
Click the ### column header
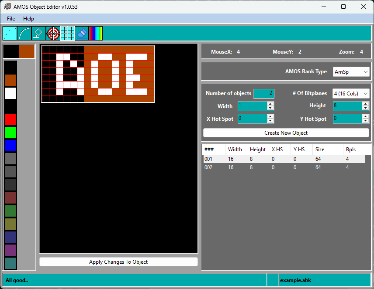(x=214, y=150)
